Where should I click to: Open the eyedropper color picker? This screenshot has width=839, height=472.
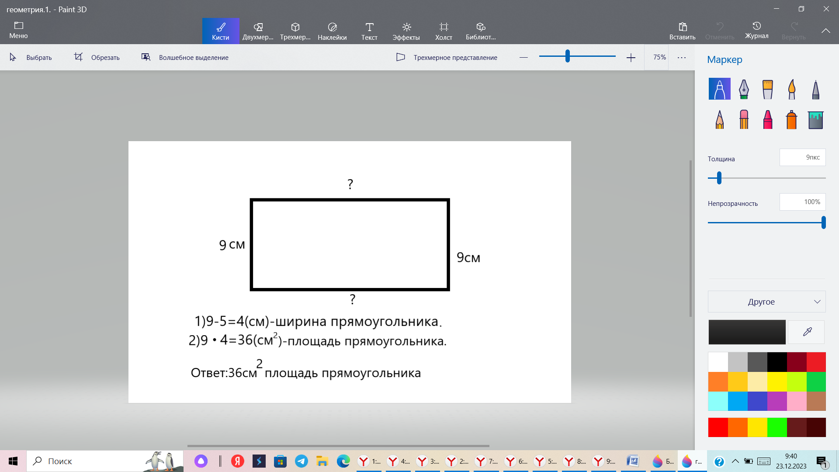pos(807,332)
